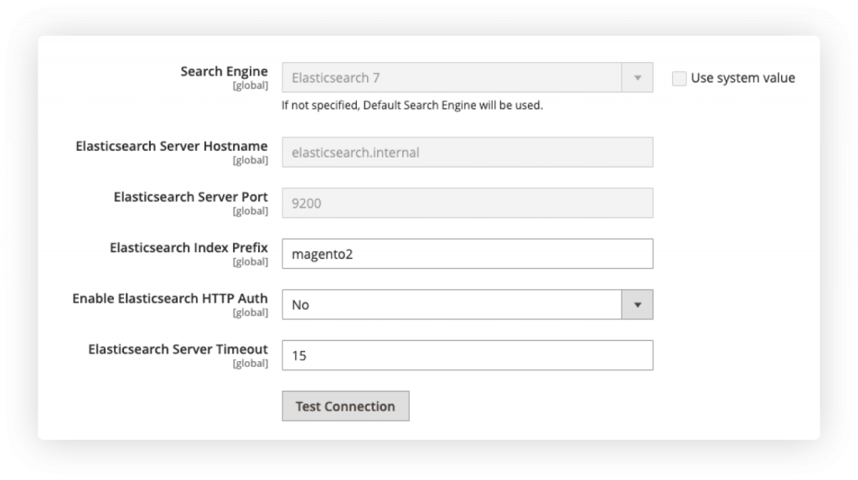Click the Search Engine dropdown arrow icon
The image size is (858, 480).
(637, 78)
